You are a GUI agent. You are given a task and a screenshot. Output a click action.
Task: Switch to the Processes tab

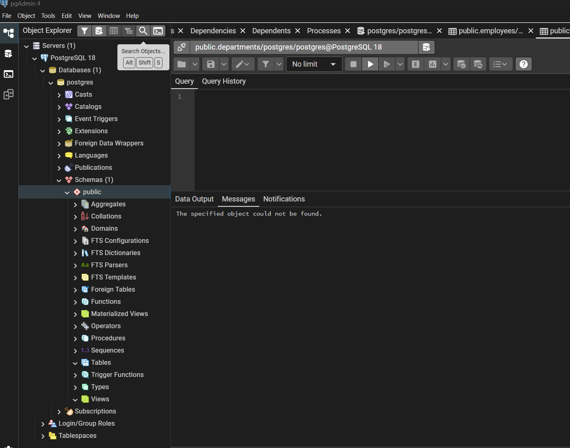[324, 31]
